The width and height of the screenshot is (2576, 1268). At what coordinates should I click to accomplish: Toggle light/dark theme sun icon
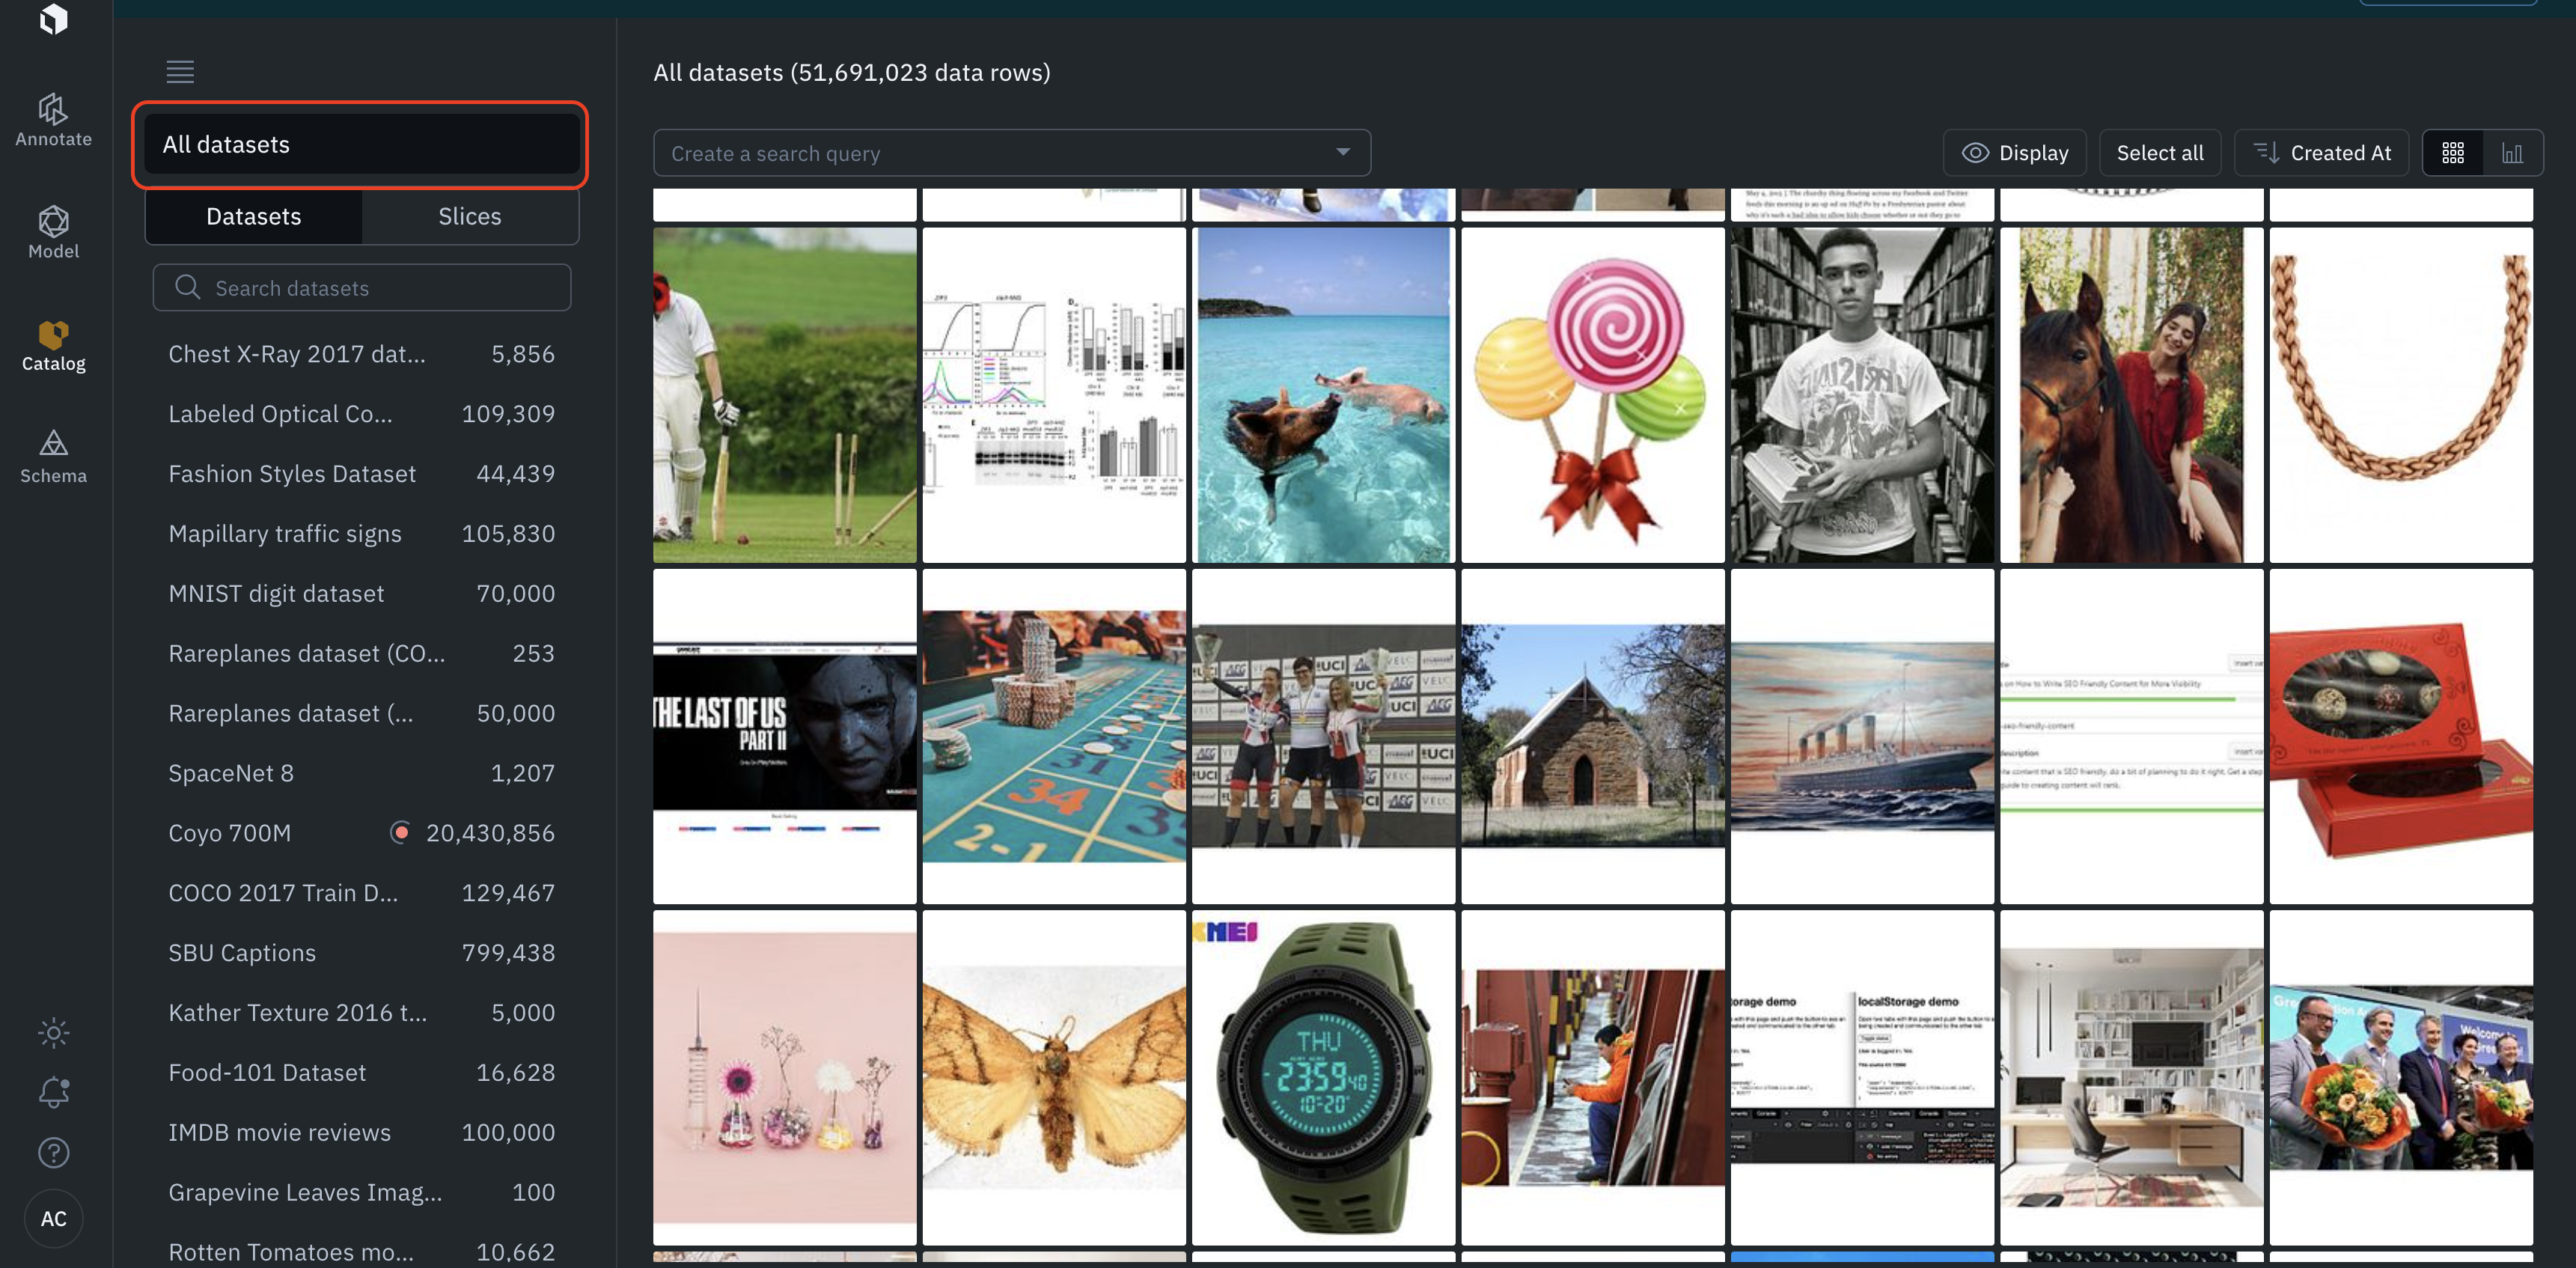tap(53, 1032)
